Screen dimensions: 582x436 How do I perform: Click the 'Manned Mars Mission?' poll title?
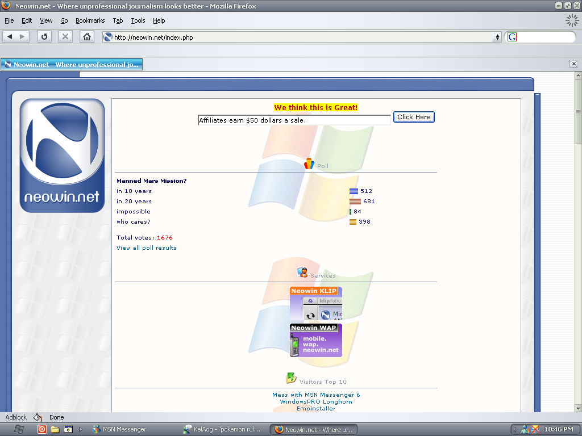click(151, 181)
